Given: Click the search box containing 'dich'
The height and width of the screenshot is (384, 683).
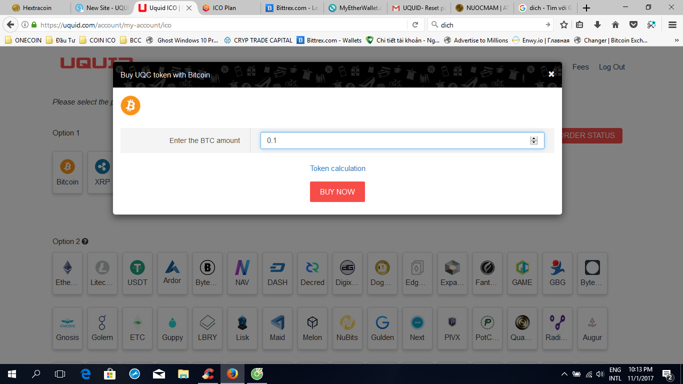Looking at the screenshot, I should point(490,25).
